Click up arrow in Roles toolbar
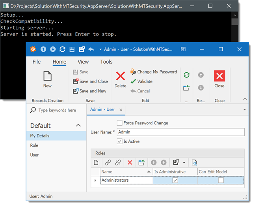The width and height of the screenshot is (253, 205). tap(154, 162)
